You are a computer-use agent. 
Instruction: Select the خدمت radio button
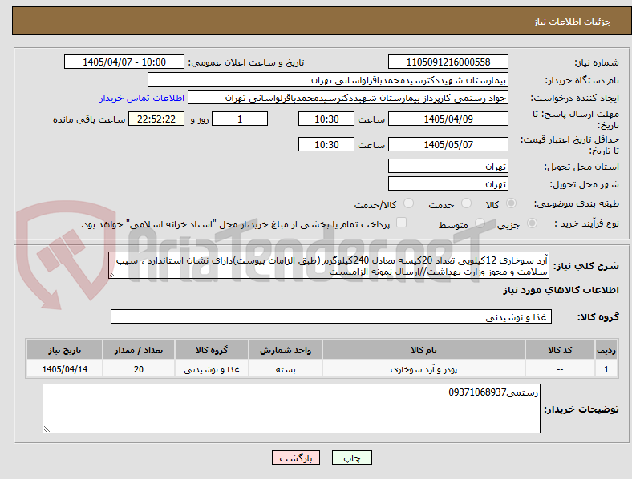(466, 203)
